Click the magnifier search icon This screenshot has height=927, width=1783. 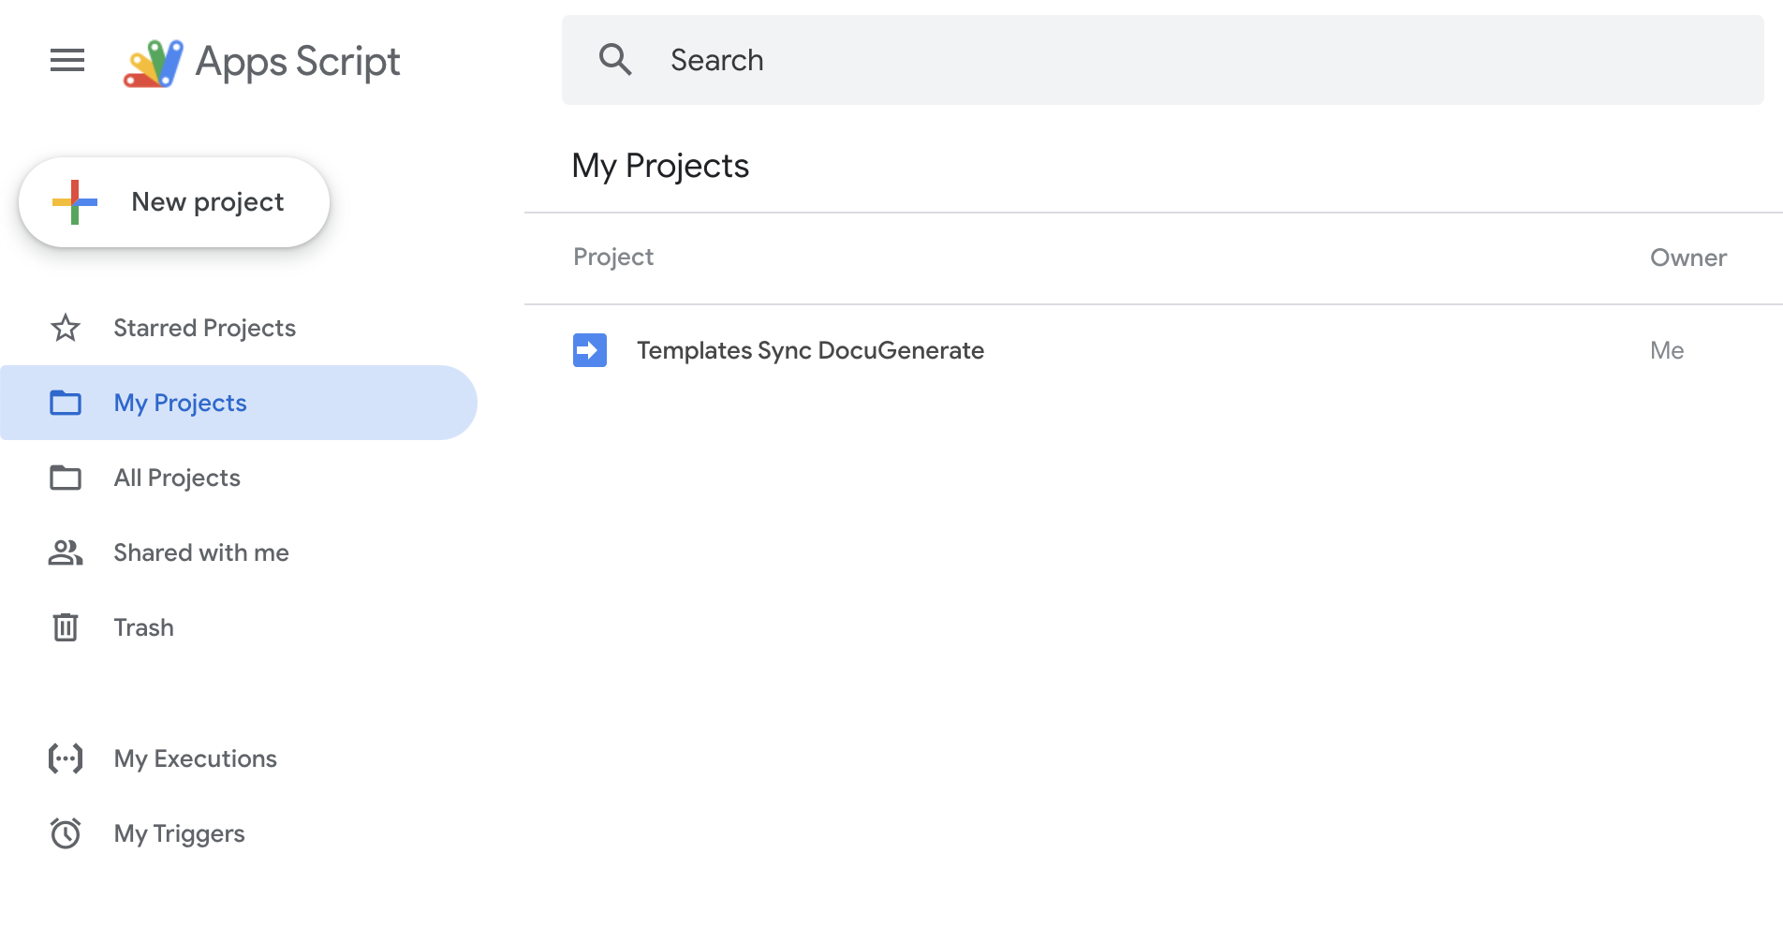pyautogui.click(x=615, y=60)
